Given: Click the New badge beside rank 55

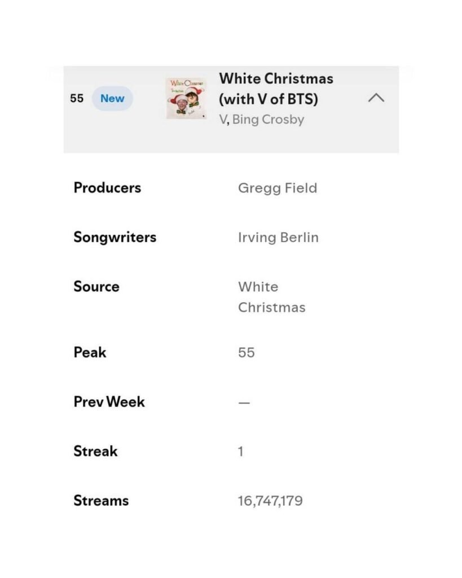Looking at the screenshot, I should click(112, 98).
